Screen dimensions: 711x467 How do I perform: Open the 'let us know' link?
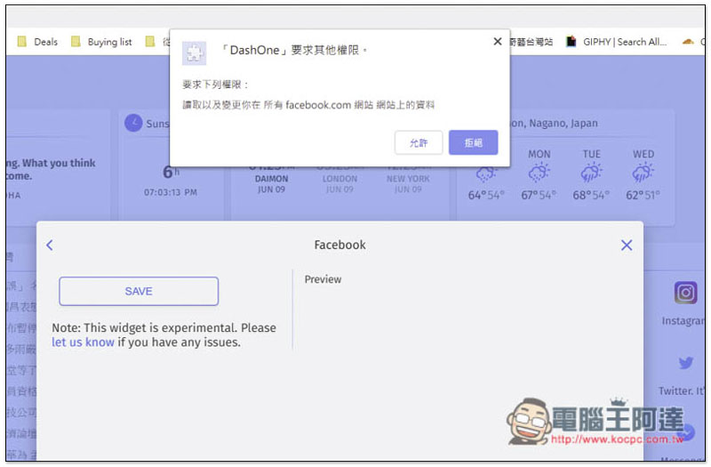(x=83, y=342)
